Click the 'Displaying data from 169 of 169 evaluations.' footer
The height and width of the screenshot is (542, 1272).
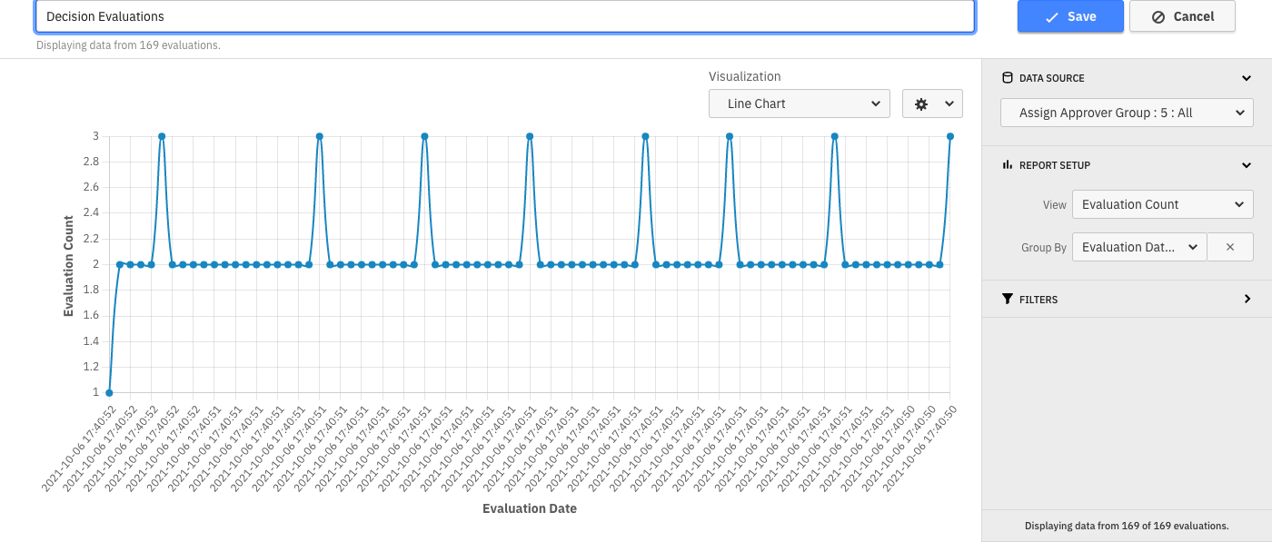coord(1127,526)
